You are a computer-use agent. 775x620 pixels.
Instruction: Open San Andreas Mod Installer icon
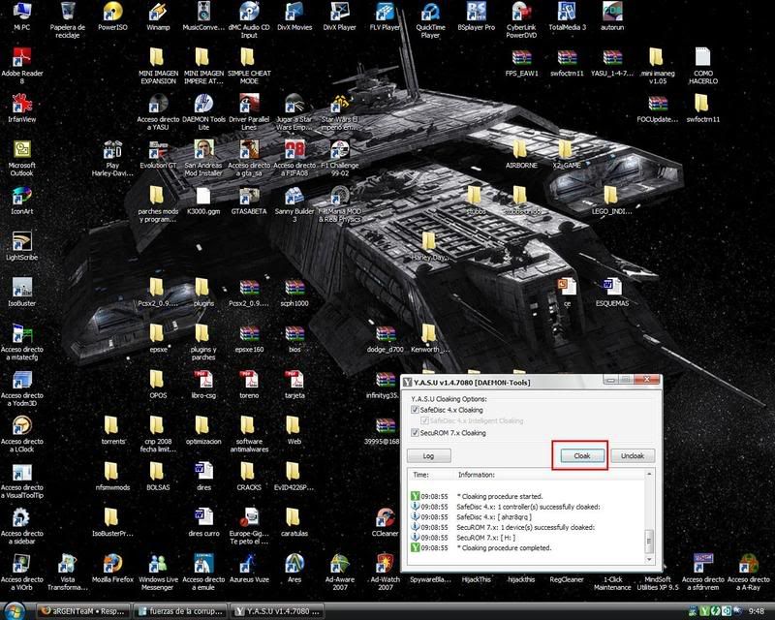click(203, 158)
